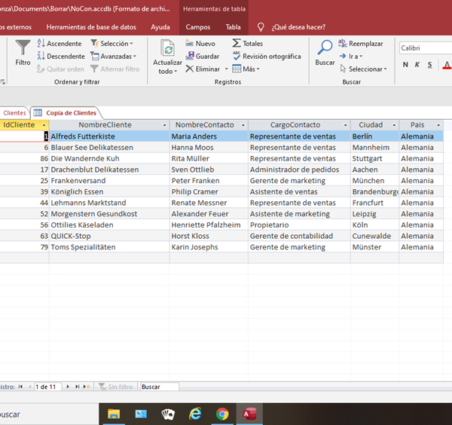Open Microsoft Access from the taskbar
Viewport: 452px width, 425px height.
[249, 414]
